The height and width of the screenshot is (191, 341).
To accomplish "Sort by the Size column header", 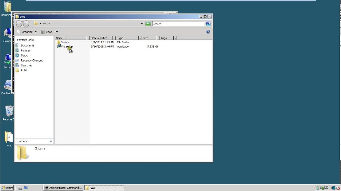I will [149, 38].
